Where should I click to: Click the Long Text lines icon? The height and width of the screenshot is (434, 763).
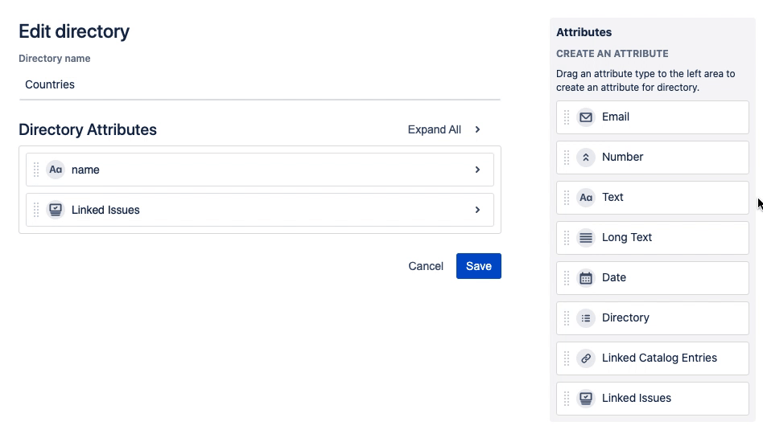(x=586, y=238)
